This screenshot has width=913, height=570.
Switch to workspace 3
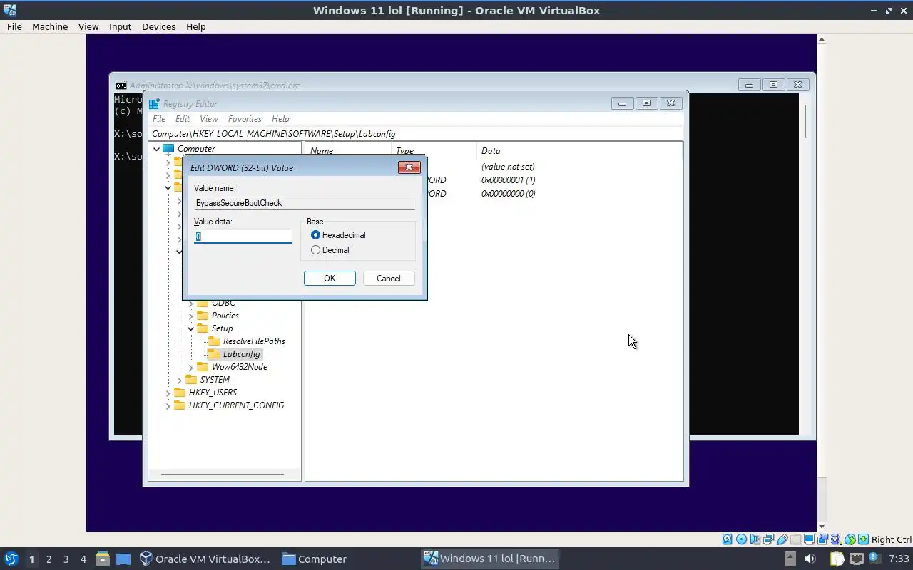click(66, 559)
